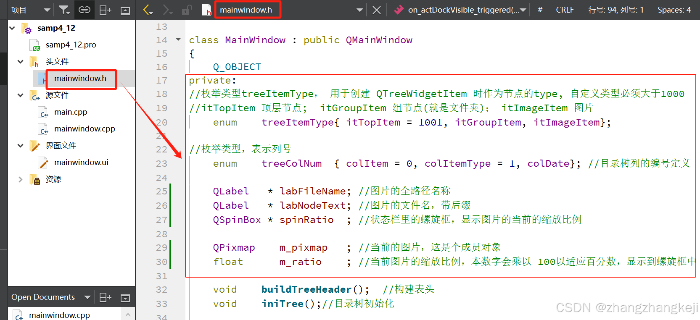The image size is (700, 320).
Task: Go forward with the right arrow
Action: (x=168, y=10)
